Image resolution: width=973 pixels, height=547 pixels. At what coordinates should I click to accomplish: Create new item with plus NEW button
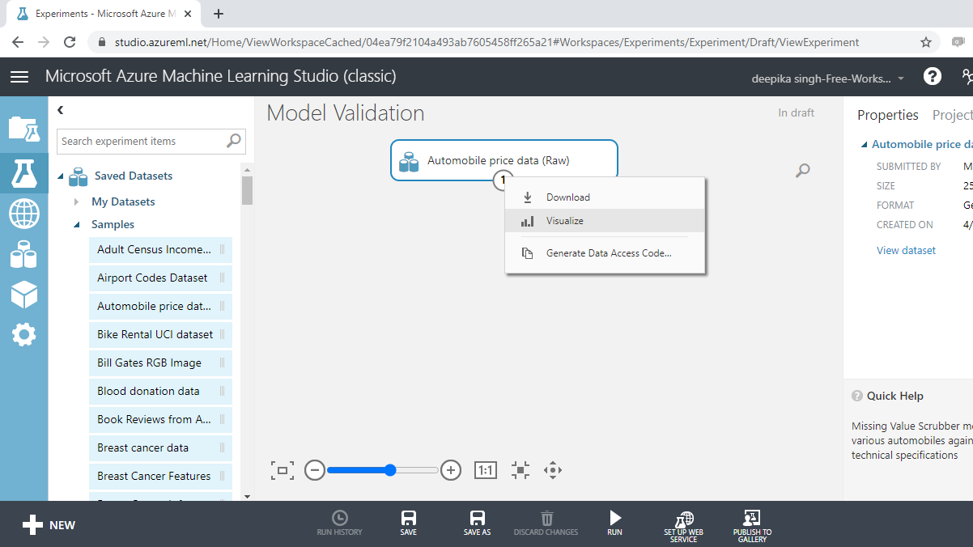(49, 525)
